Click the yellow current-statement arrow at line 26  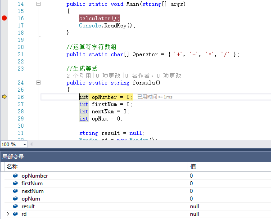[x=5, y=97]
